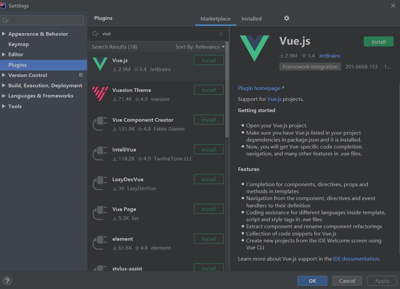Viewport: 400px width, 289px height.
Task: Install the Vue Page plugin
Action: click(209, 209)
